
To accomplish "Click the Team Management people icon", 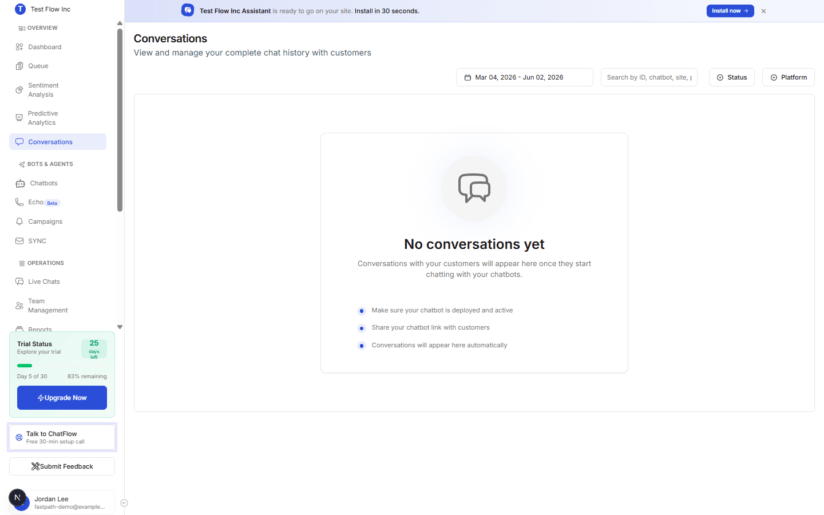I will [19, 306].
